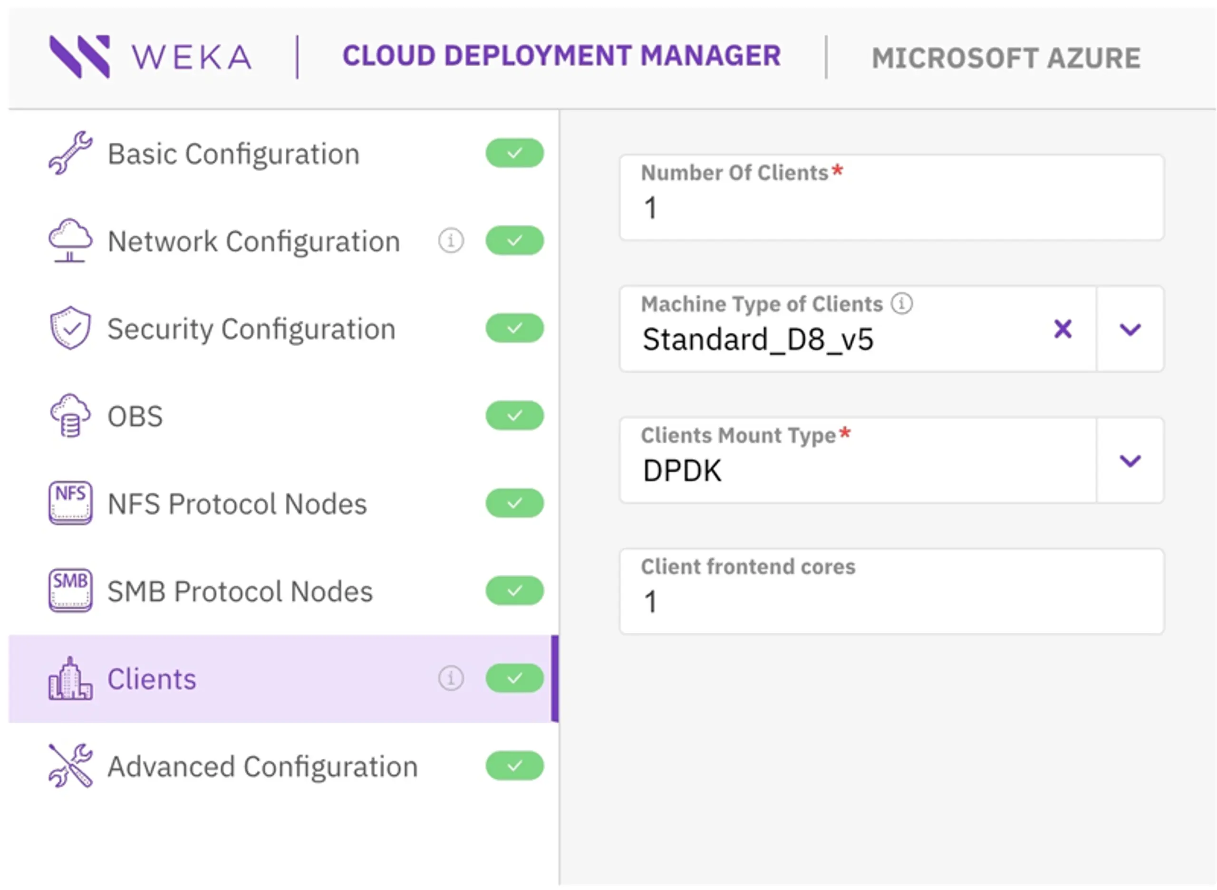Toggle the Advanced Configuration green switch
Image resolution: width=1217 pixels, height=890 pixels.
514,765
